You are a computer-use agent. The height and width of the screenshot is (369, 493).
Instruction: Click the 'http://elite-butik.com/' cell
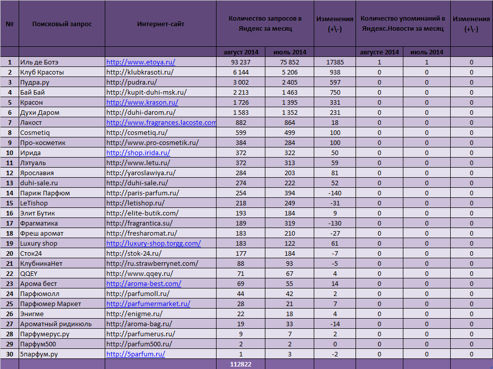point(161,213)
